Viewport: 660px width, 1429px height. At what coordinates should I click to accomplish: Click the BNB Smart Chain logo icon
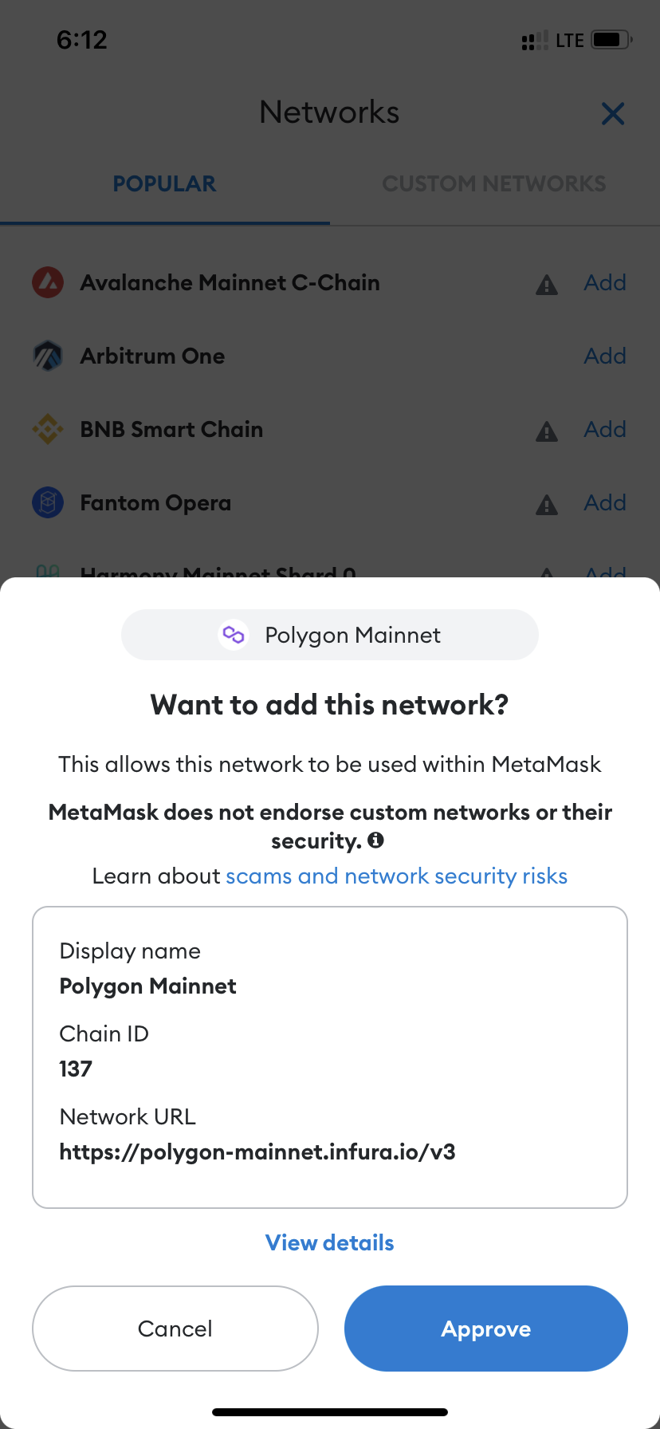(x=48, y=430)
